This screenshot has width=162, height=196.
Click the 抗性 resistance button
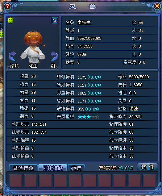148,167
